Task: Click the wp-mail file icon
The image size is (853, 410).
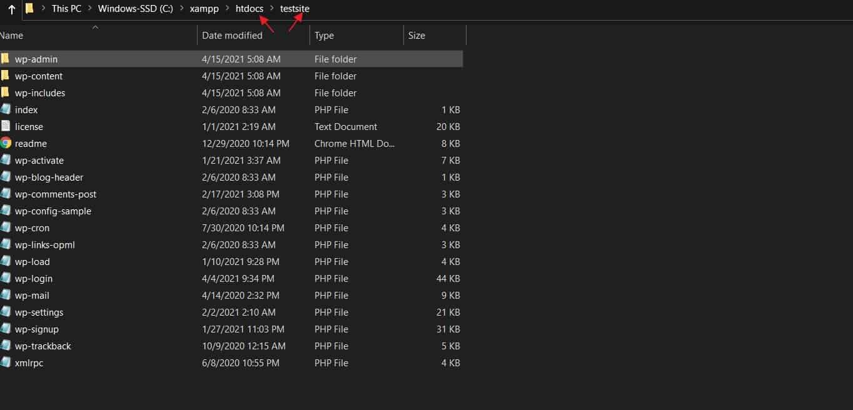Action: [5, 295]
